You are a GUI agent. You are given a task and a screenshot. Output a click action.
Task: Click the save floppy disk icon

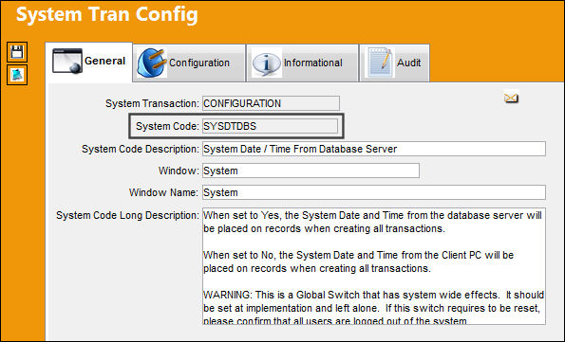(17, 52)
